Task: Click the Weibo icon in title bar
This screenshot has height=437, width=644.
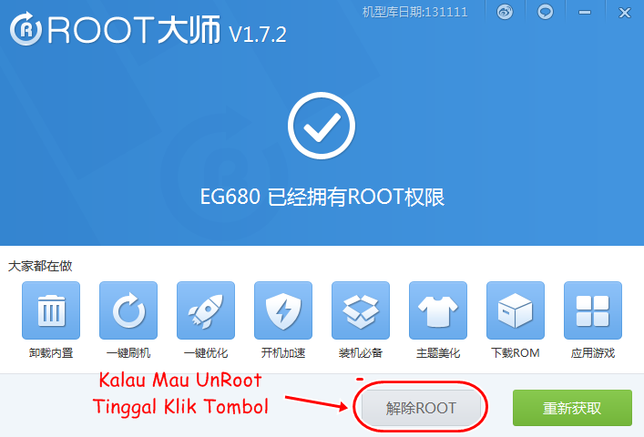Action: pyautogui.click(x=505, y=12)
